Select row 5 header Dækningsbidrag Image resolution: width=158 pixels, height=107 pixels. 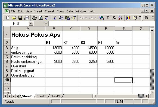point(7,57)
